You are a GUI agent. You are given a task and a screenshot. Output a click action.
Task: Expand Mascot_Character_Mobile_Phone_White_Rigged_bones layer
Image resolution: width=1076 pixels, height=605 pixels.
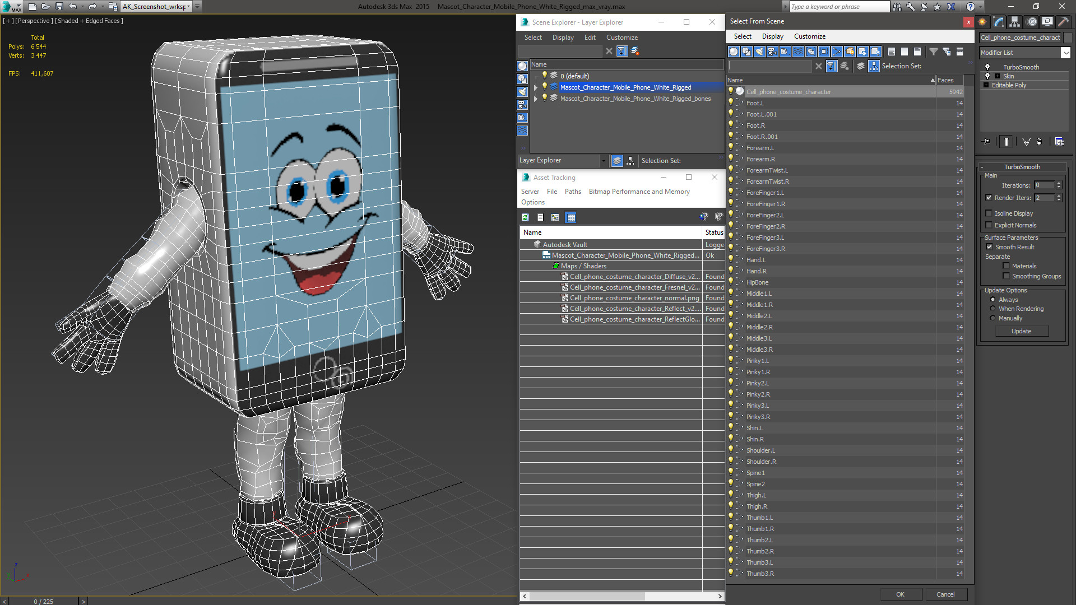pyautogui.click(x=536, y=99)
